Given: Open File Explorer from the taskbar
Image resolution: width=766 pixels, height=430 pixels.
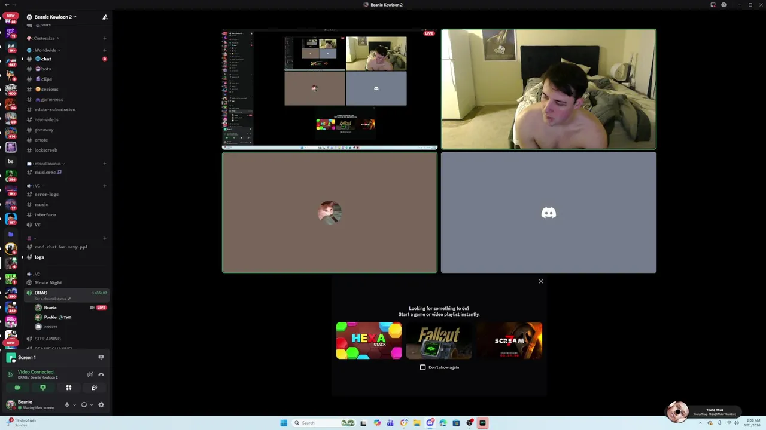Looking at the screenshot, I should (417, 423).
